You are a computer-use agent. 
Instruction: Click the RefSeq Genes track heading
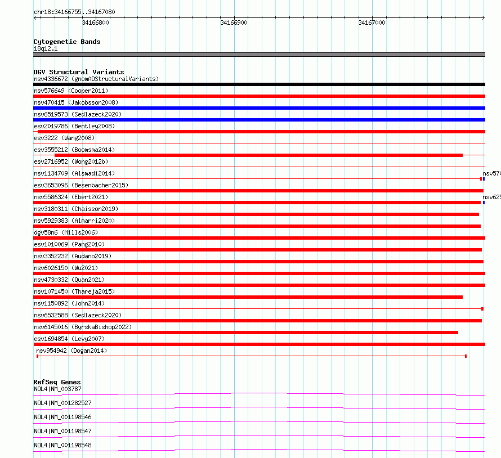[x=57, y=382]
